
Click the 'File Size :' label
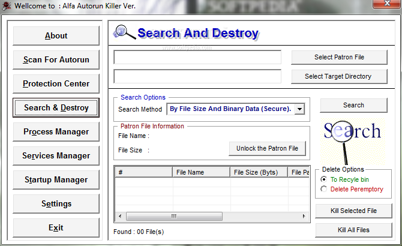point(134,150)
